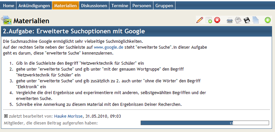Open Hauke Morisse's profile link

[69, 116]
